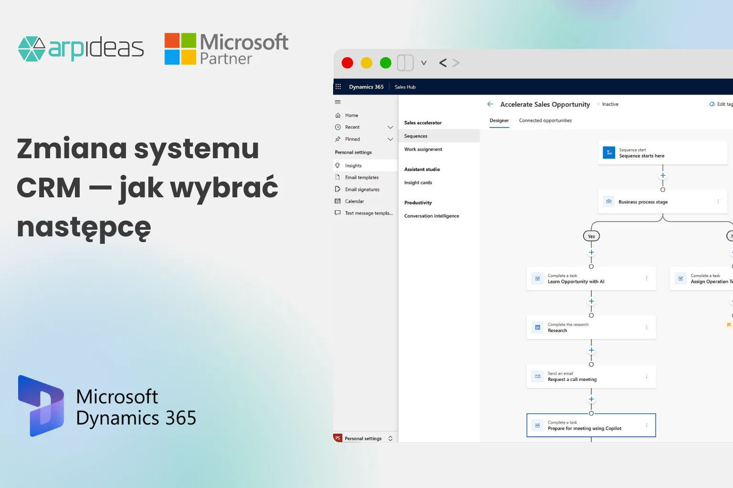The height and width of the screenshot is (488, 733).
Task: Open options menu for Business process stage
Action: (718, 202)
